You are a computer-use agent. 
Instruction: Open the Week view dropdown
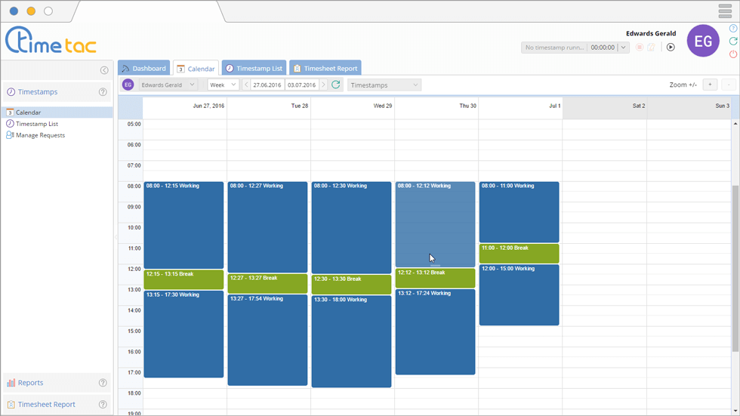(x=223, y=85)
